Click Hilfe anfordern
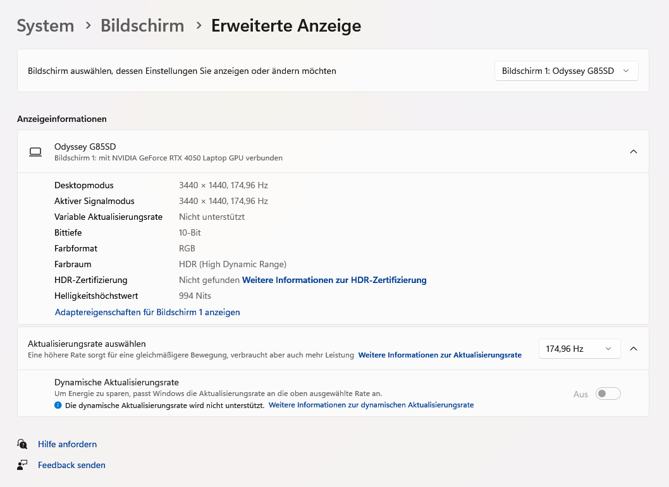This screenshot has height=487, width=669. [67, 444]
